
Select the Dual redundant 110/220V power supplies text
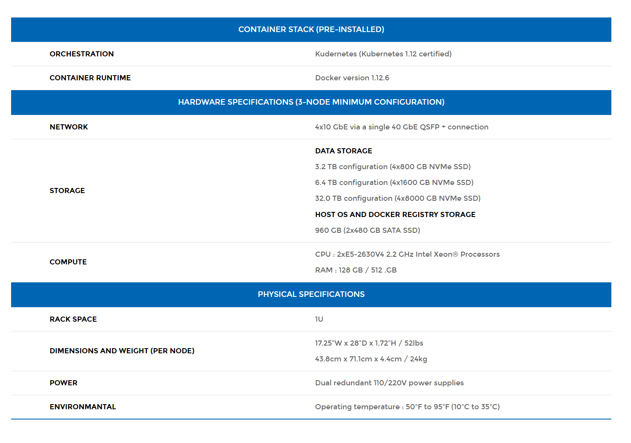(389, 383)
